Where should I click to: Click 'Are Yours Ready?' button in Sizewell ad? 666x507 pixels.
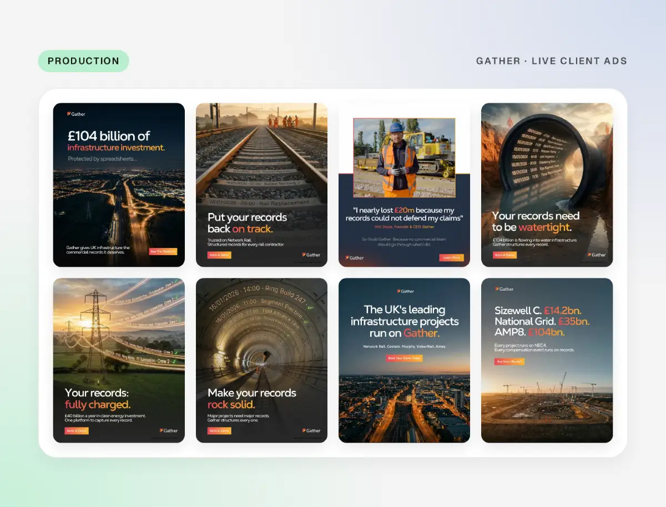coord(509,362)
